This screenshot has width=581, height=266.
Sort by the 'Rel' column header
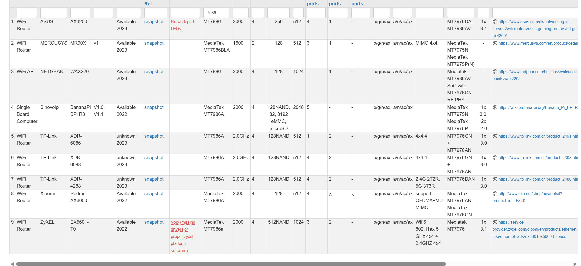coord(148,4)
